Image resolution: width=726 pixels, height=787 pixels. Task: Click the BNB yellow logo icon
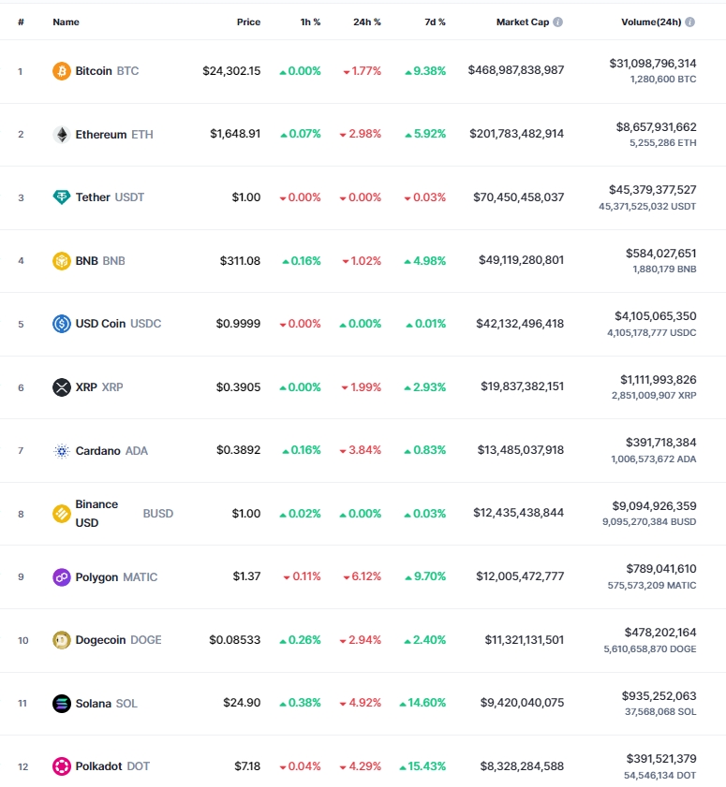point(61,261)
